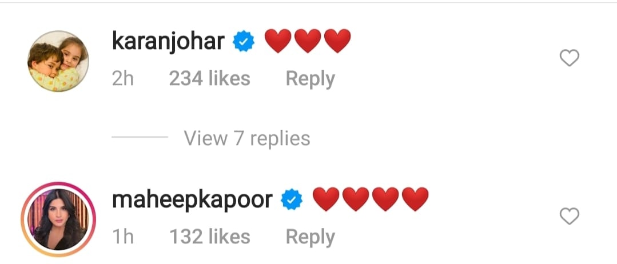
Task: Click the 1h timestamp on maheepkapoor's comment
Action: click(123, 237)
